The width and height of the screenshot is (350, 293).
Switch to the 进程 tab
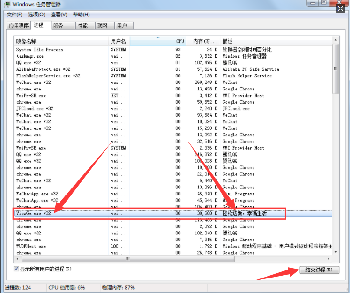click(41, 25)
